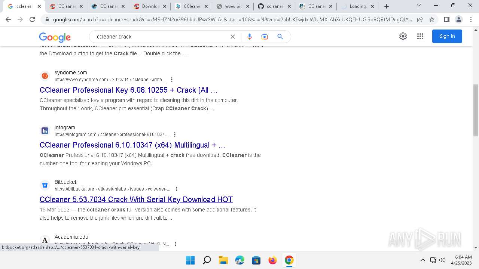Click page vertical scrollbar thumb

point(476,110)
